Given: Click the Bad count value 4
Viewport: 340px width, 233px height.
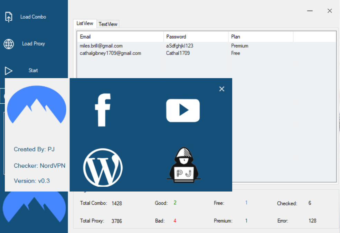Looking at the screenshot, I should (175, 221).
